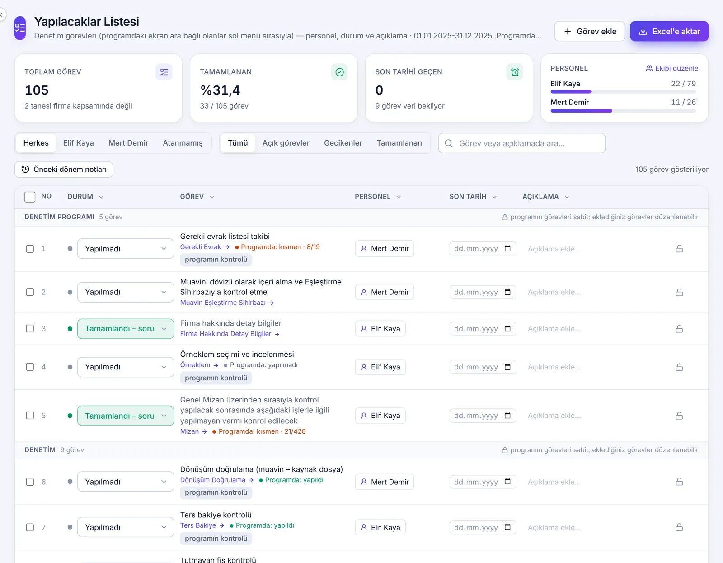Open the Ekibi düzenle link

point(672,68)
